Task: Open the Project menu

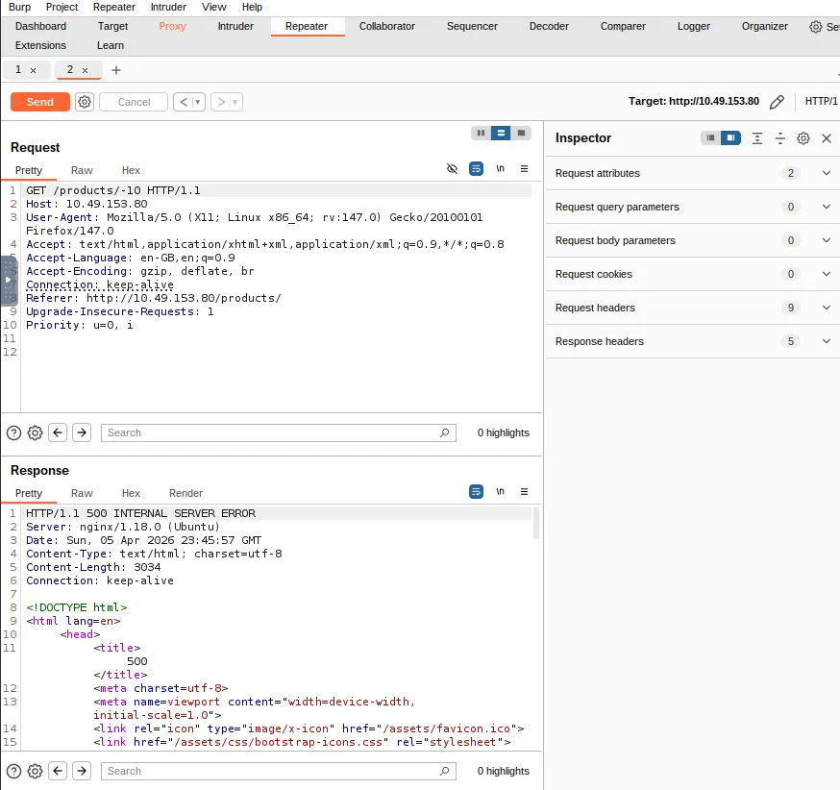Action: [62, 7]
